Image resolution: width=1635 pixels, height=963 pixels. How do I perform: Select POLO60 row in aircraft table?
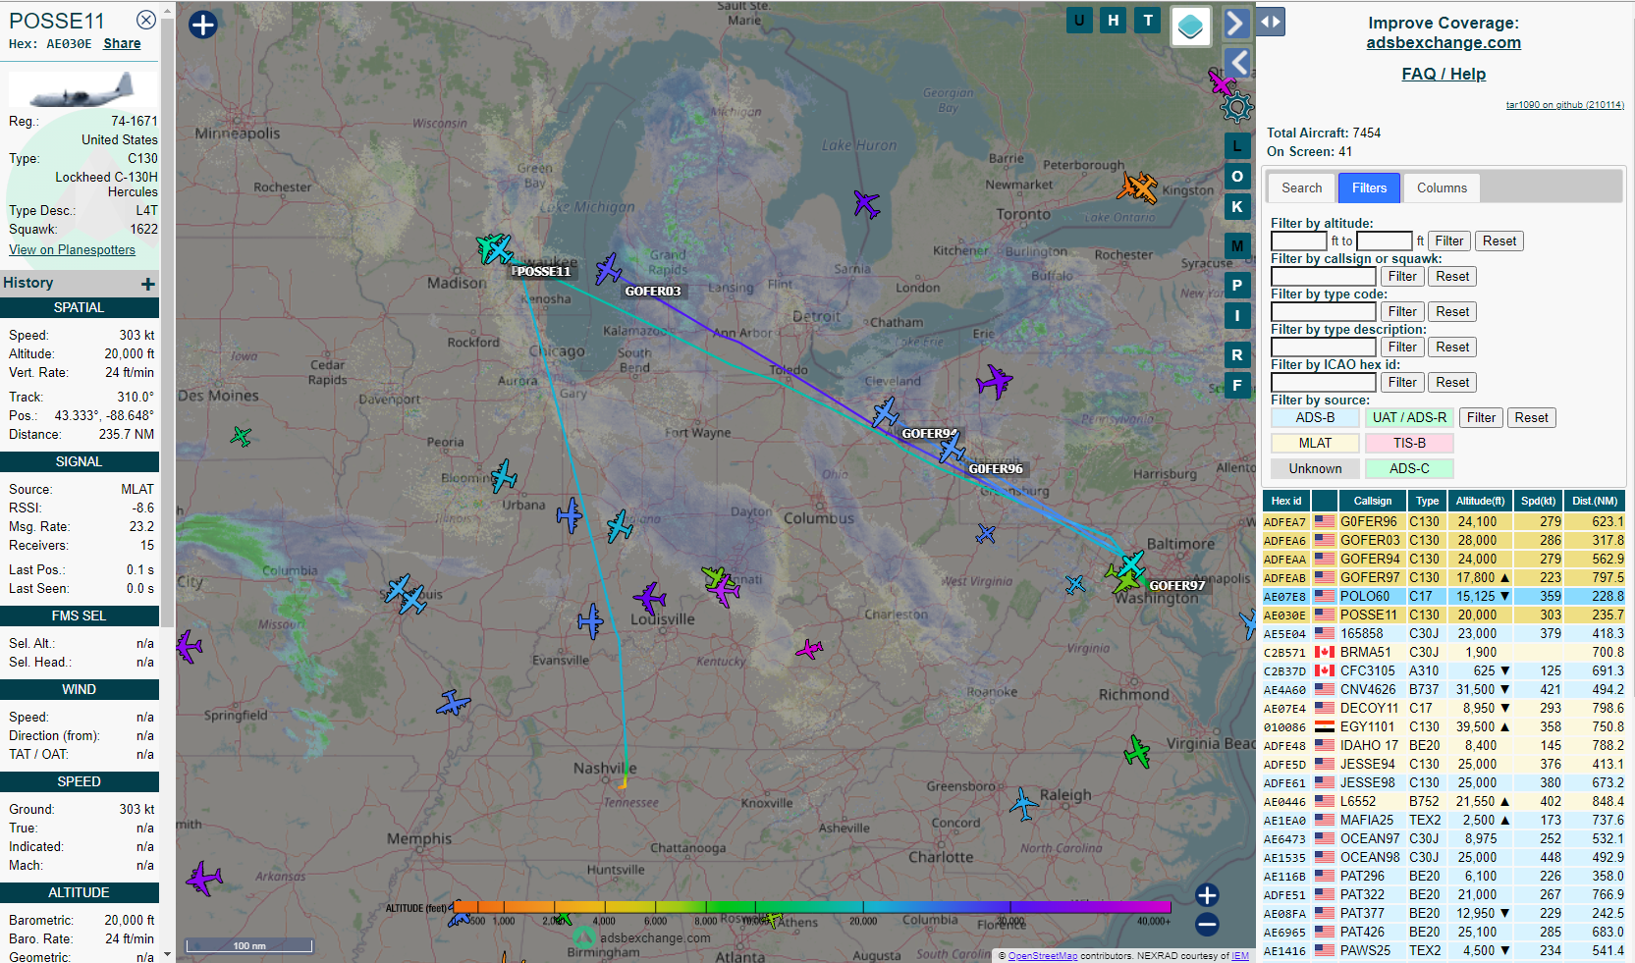point(1444,596)
